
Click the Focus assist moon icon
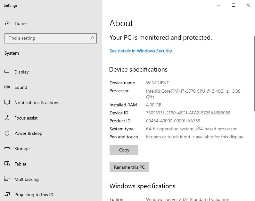(7, 118)
